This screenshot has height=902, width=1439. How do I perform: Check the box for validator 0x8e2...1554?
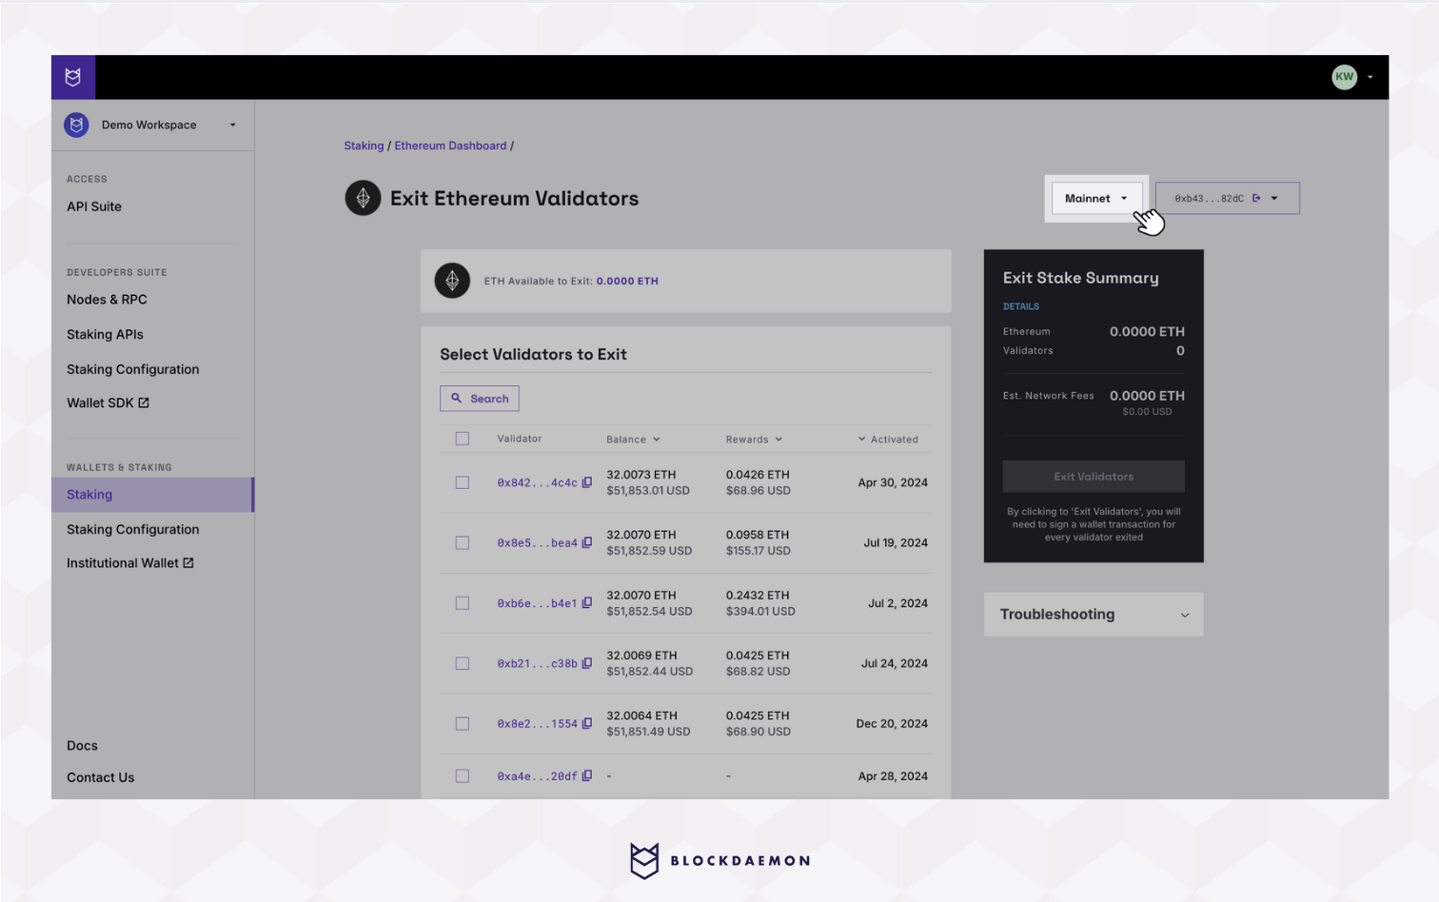pyautogui.click(x=463, y=723)
